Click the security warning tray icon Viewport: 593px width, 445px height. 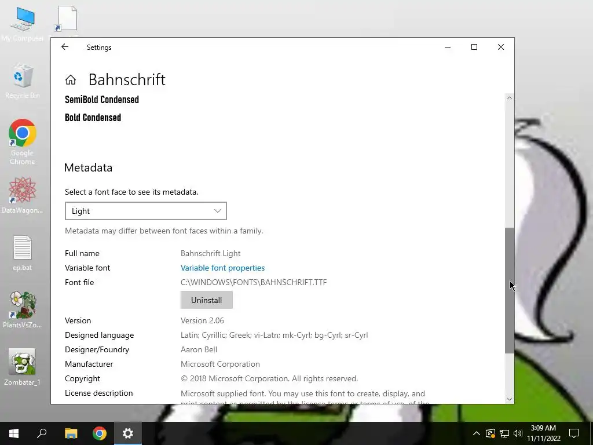(x=490, y=433)
